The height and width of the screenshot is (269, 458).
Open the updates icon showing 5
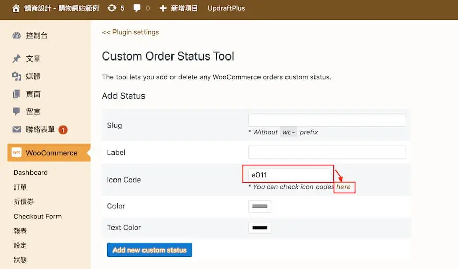coord(111,8)
